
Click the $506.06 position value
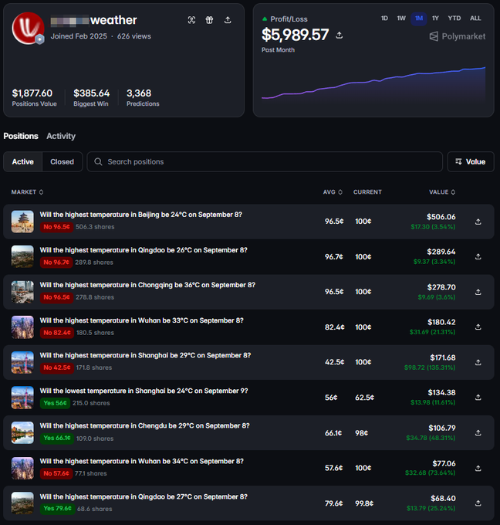(x=441, y=217)
